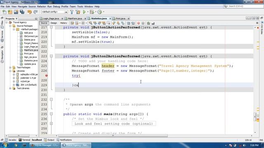Click the Next Bookmark icon

tap(118, 23)
